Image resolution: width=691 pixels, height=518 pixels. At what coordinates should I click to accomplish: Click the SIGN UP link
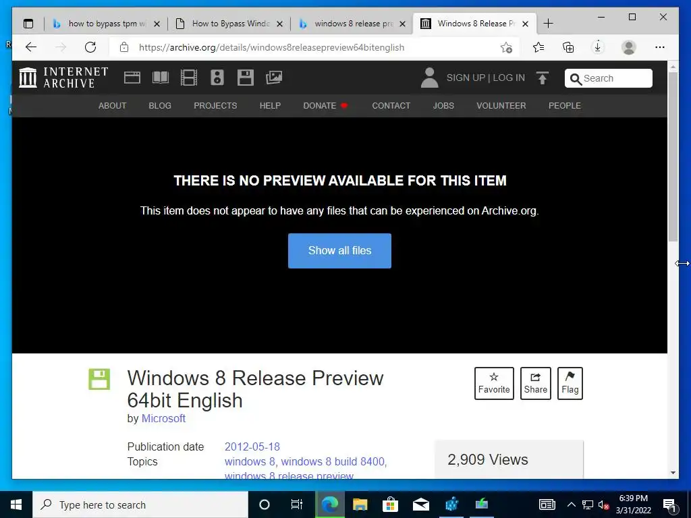click(466, 78)
